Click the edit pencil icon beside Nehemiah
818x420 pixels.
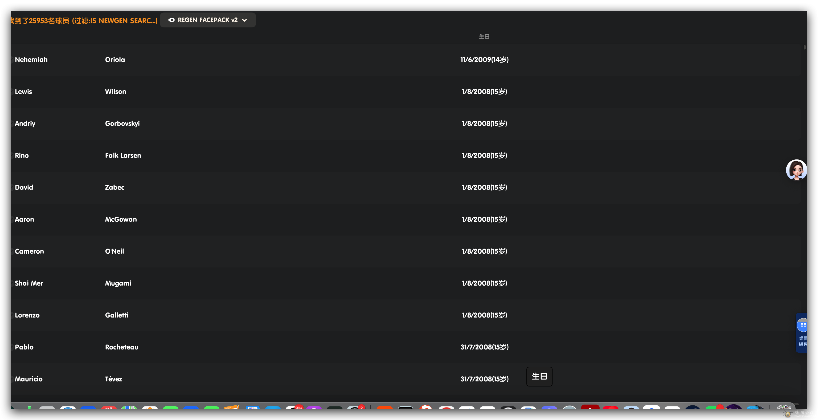click(12, 59)
